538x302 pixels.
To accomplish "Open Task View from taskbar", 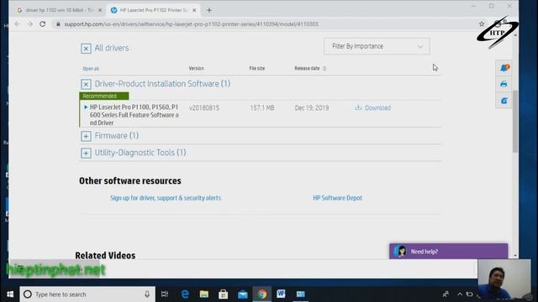I will click(165, 294).
